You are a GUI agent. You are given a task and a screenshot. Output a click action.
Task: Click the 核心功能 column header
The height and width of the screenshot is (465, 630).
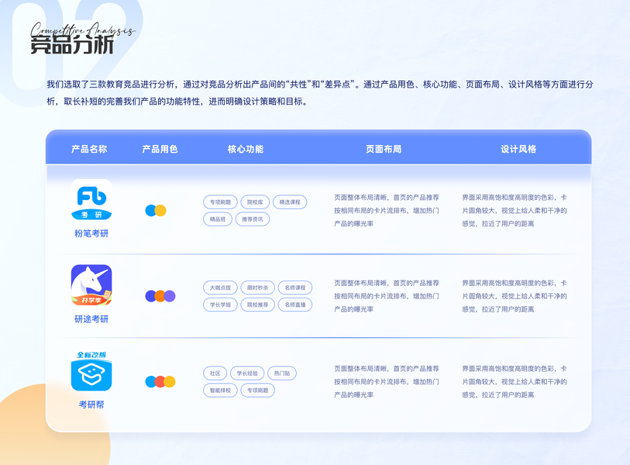click(x=246, y=149)
